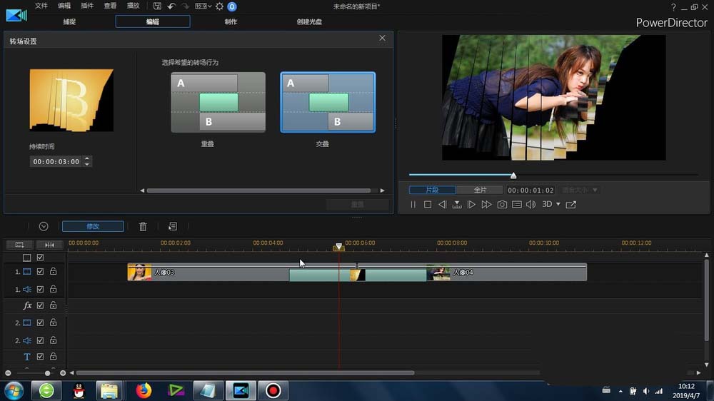Screen dimensions: 714x401
Task: Adjust preview volume speaker icon
Action: coord(531,205)
